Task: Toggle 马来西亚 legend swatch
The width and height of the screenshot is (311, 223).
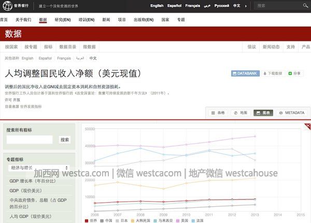Action: 155,220
